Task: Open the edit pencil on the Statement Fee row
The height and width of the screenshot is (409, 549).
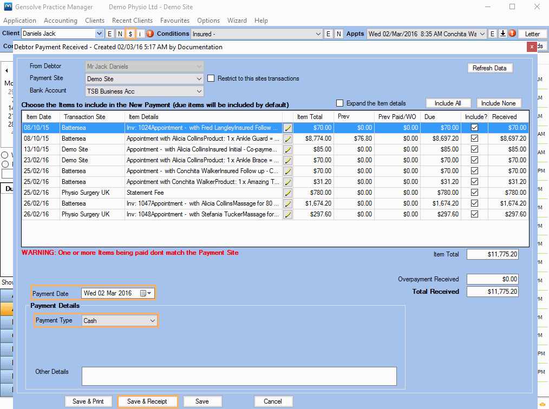Action: coord(287,193)
